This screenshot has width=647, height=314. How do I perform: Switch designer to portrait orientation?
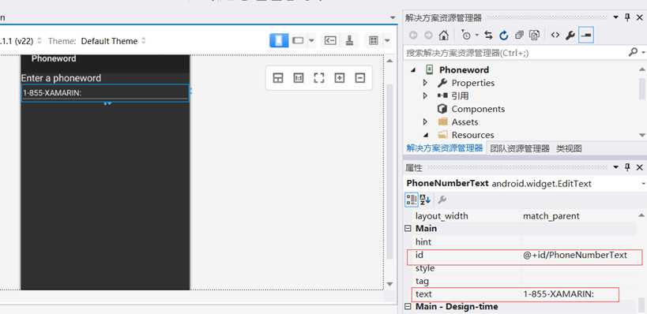point(279,40)
